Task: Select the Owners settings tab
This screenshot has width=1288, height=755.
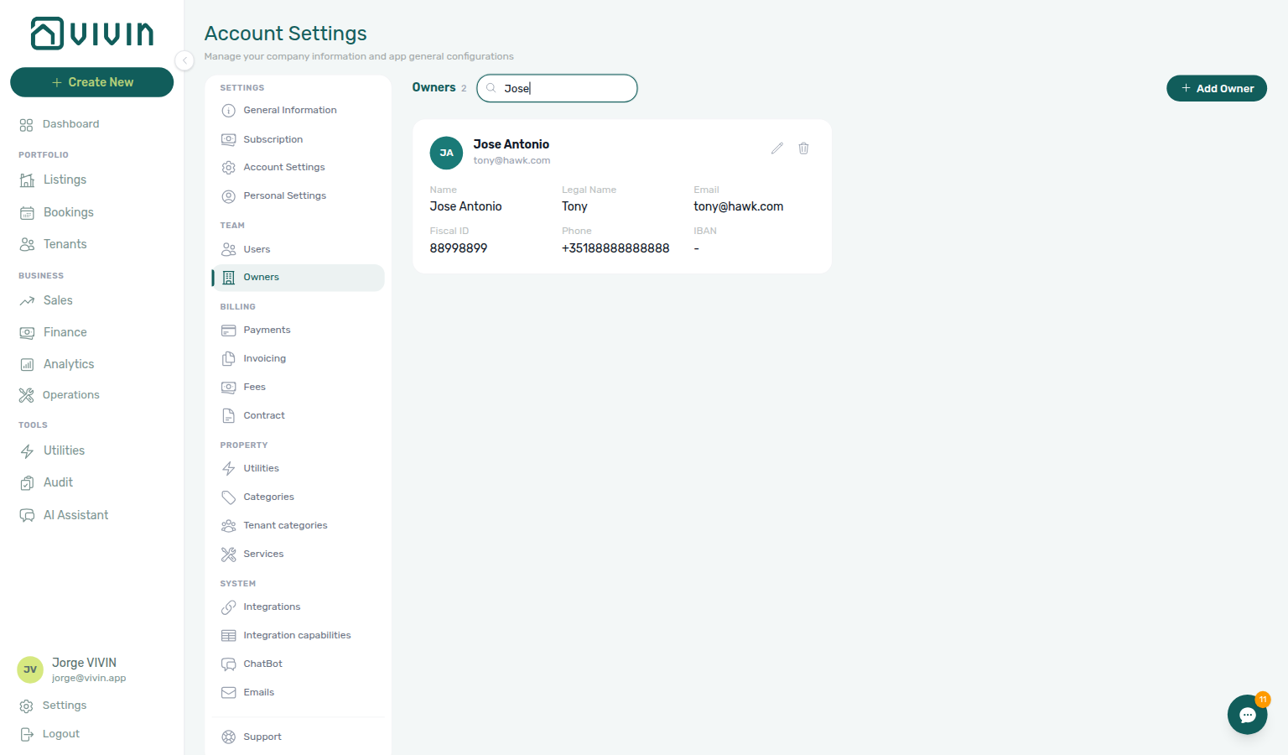Action: 299,278
